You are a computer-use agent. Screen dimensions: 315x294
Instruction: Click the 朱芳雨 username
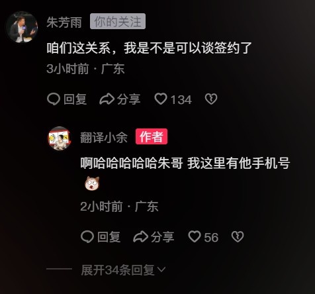(64, 22)
